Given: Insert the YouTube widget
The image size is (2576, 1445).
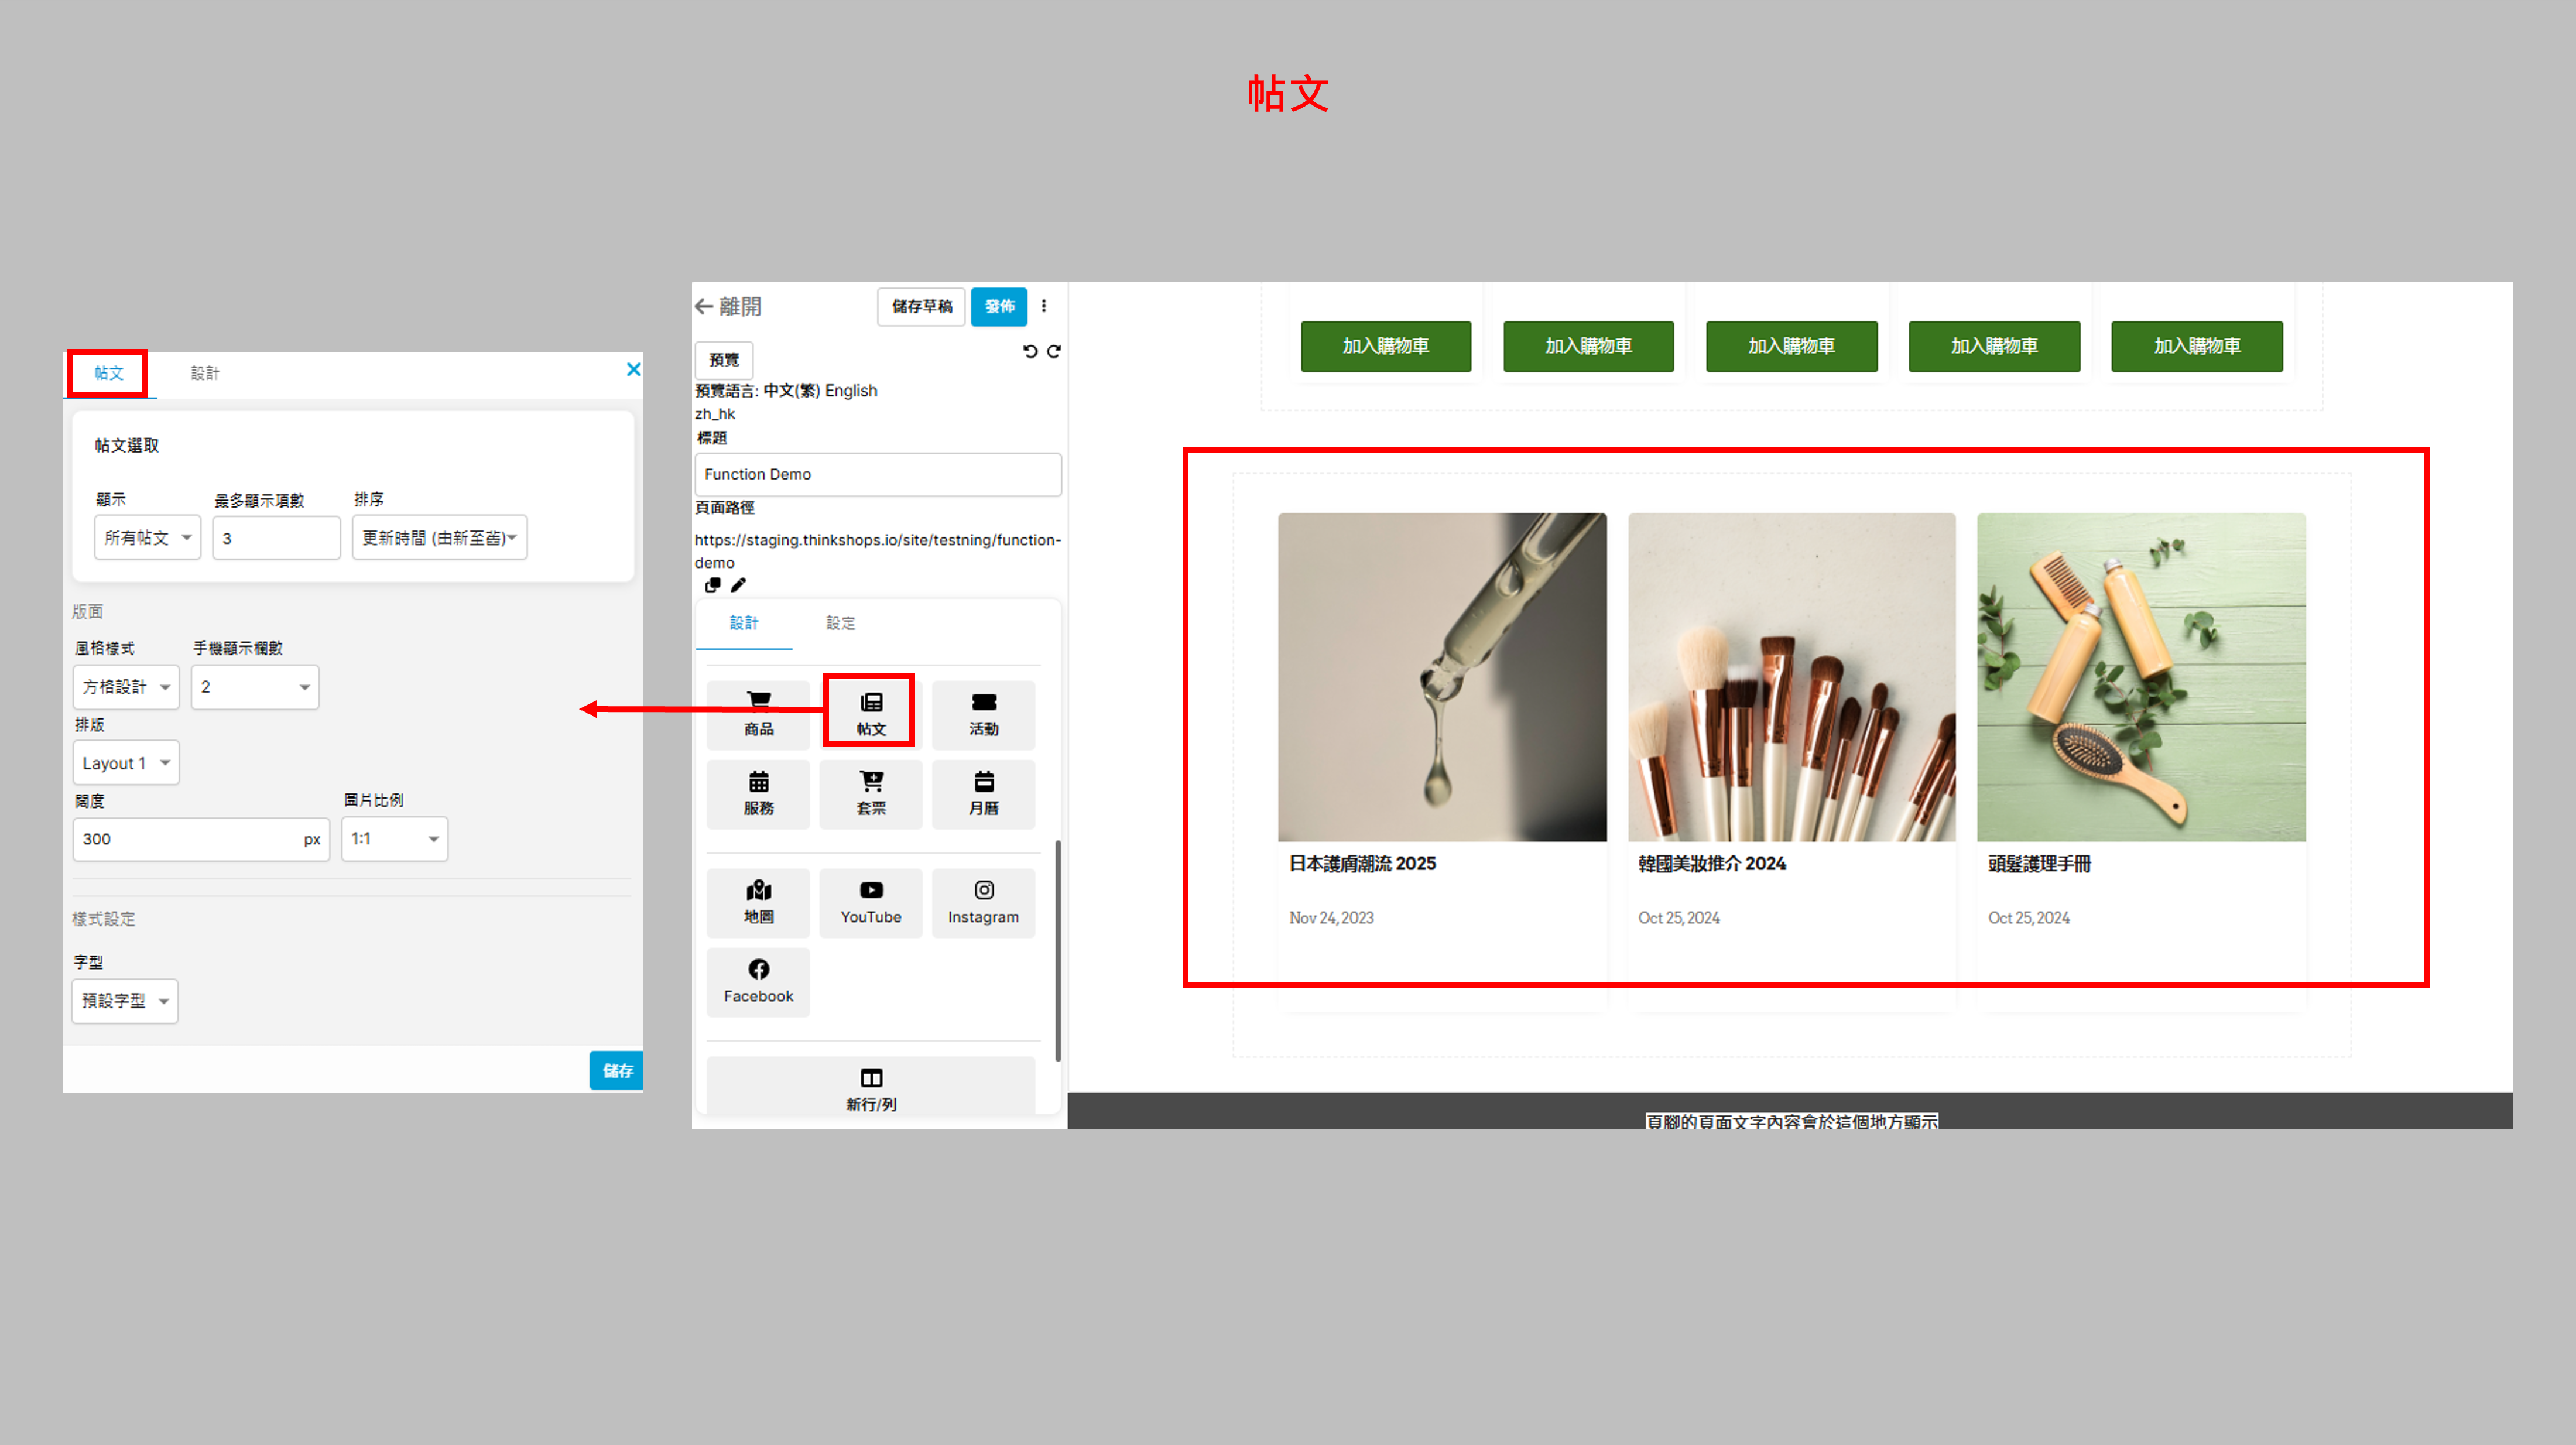Looking at the screenshot, I should (870, 902).
